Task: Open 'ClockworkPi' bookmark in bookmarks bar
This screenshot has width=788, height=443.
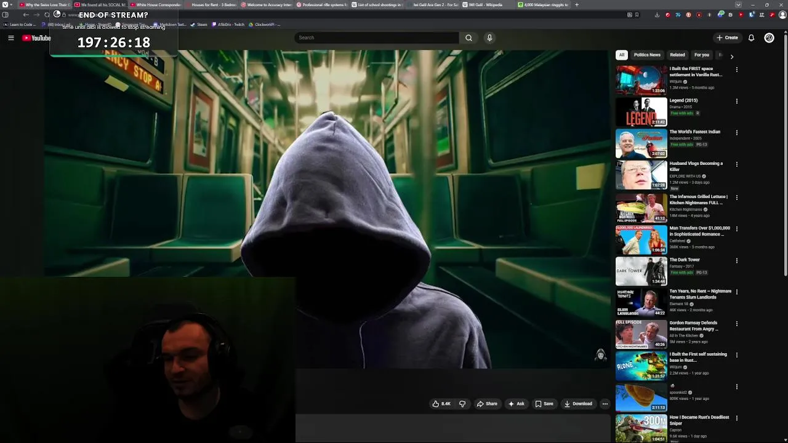Action: [x=265, y=25]
